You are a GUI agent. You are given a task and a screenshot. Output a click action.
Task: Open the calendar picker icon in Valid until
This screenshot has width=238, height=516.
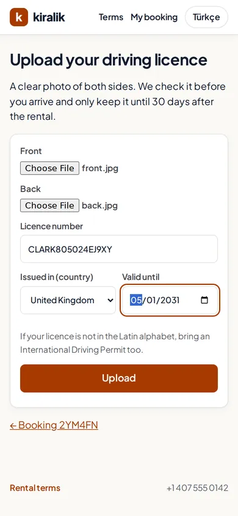(x=204, y=300)
